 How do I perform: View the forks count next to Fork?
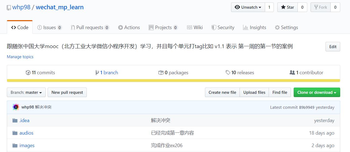pyautogui.click(x=335, y=7)
